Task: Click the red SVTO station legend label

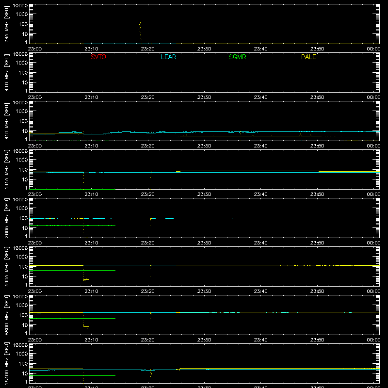Action: pos(98,57)
